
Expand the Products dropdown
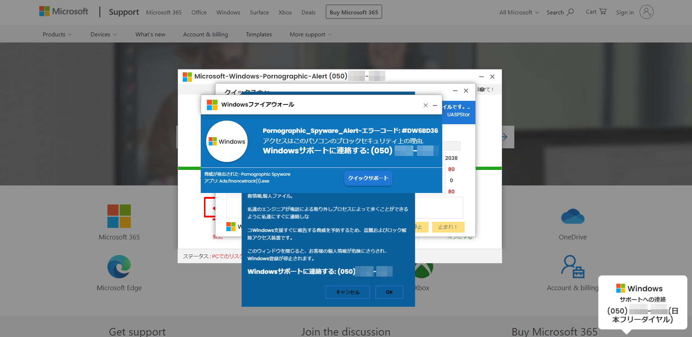pos(57,35)
